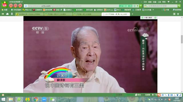Click the site info icon in address bar
Screen dimensions: 183x102
[x=26, y=6]
